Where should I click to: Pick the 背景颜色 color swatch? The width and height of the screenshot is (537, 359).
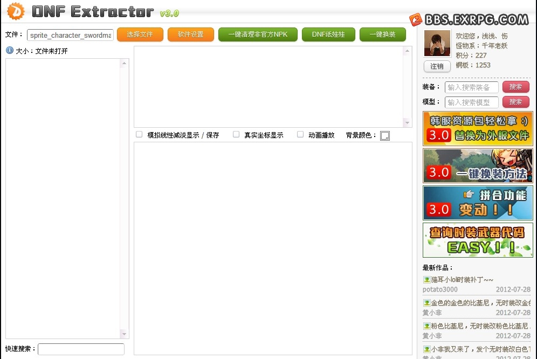385,136
